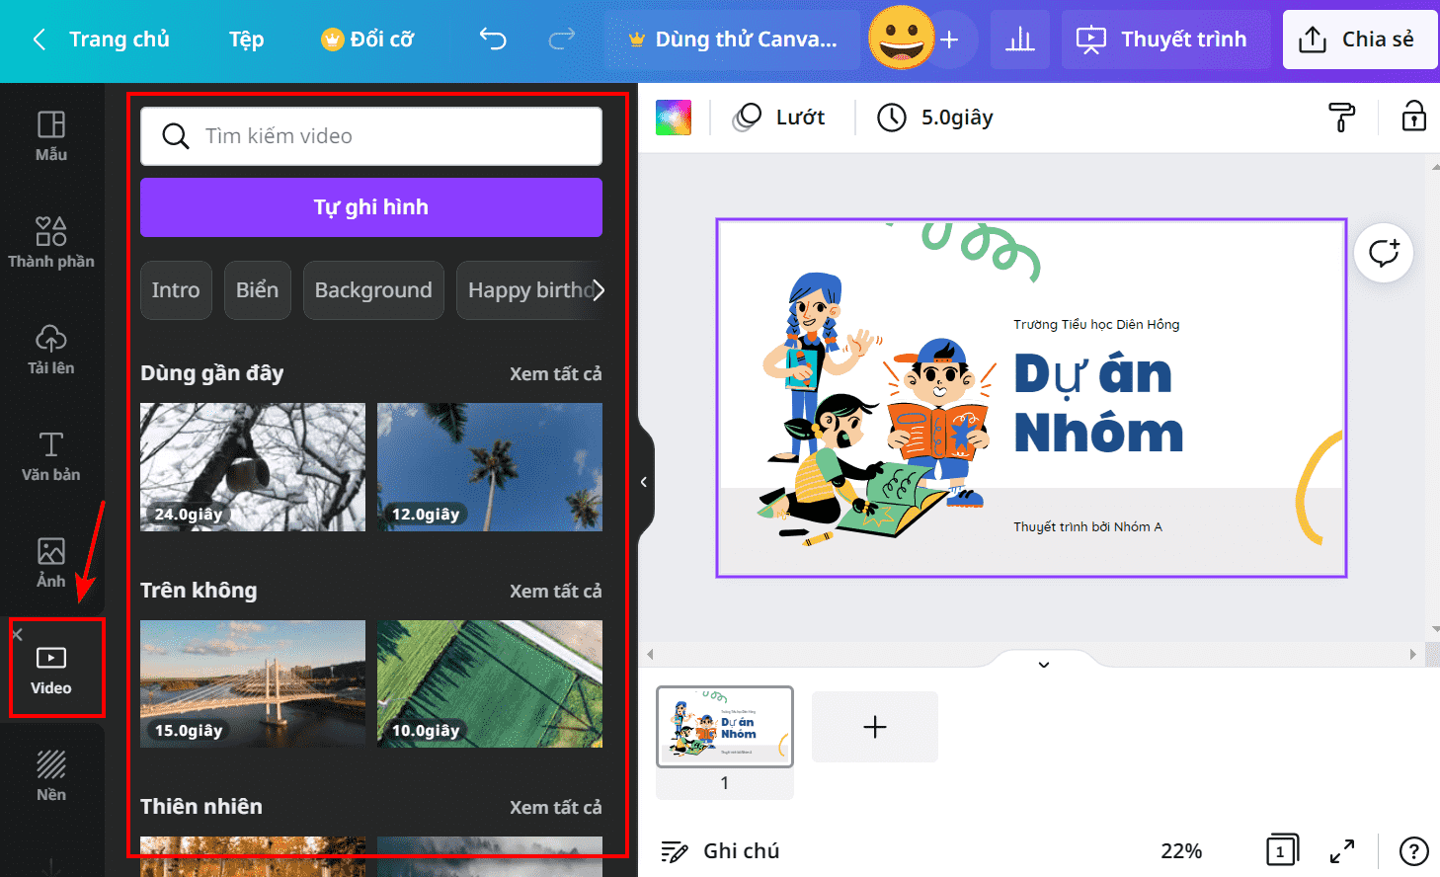Image resolution: width=1440 pixels, height=877 pixels.
Task: Click the Tự ghi hình button
Action: 371,207
